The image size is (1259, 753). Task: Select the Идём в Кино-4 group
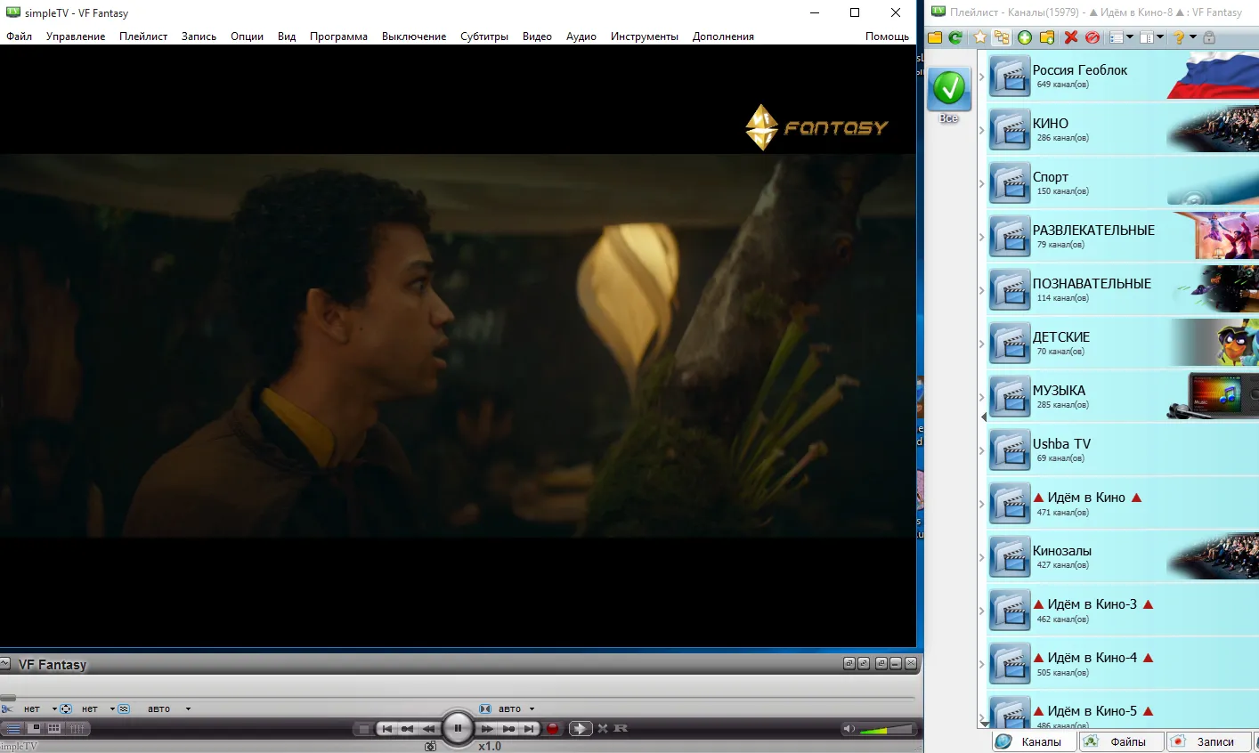coord(1123,663)
